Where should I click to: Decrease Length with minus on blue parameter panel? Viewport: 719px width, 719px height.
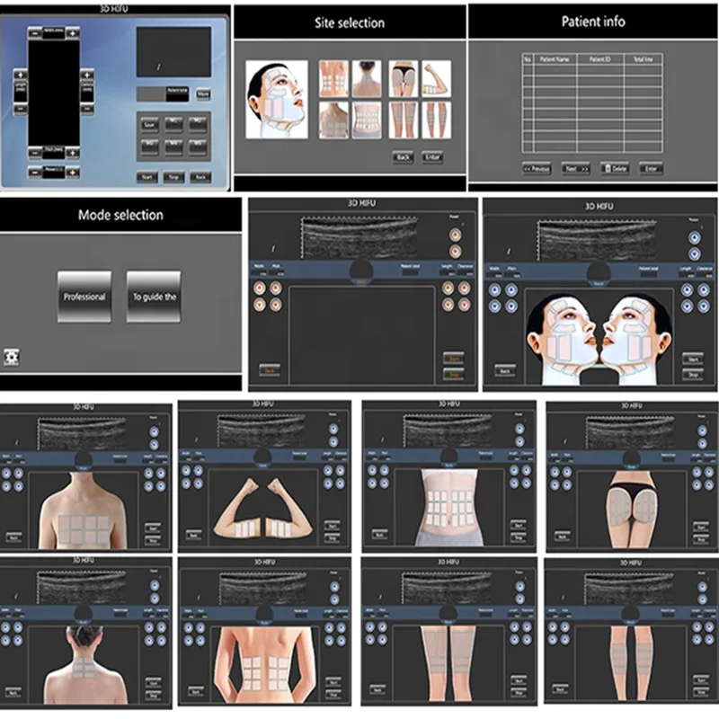tap(20, 109)
